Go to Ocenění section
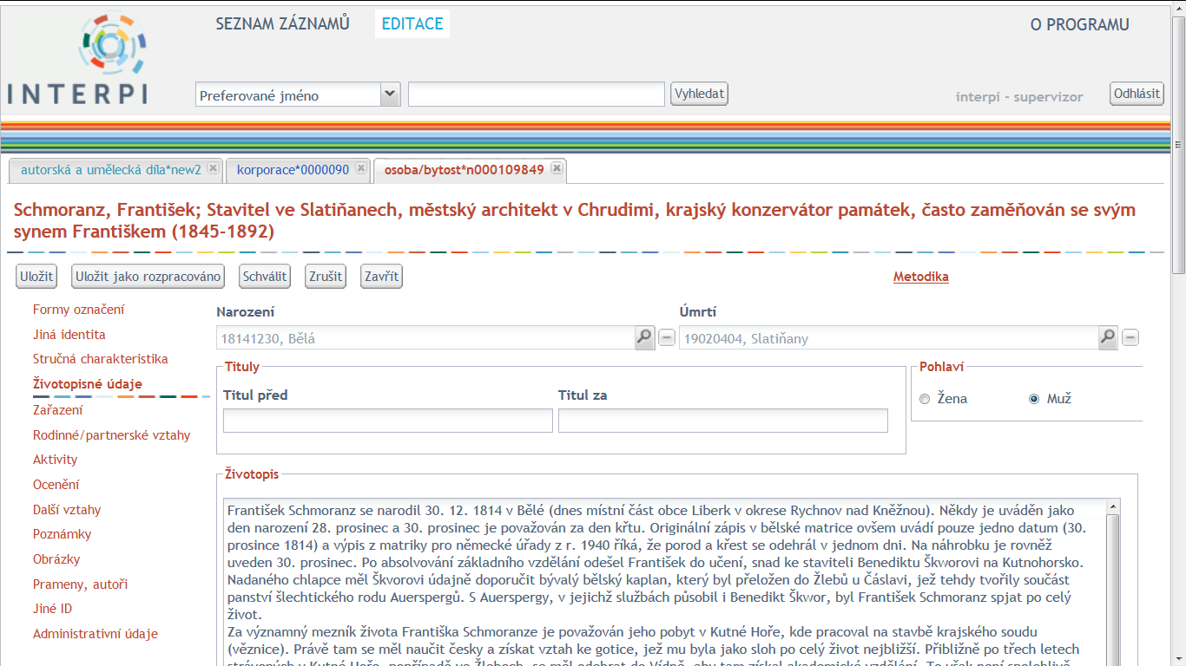This screenshot has width=1186, height=666. tap(56, 485)
